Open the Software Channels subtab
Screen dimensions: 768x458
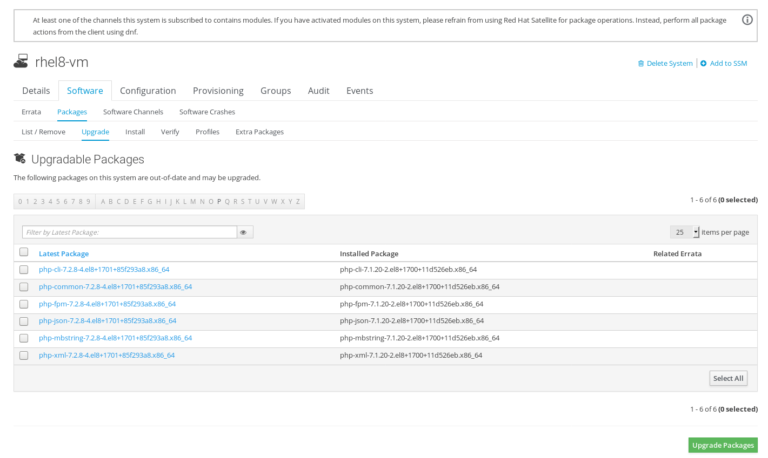click(133, 112)
